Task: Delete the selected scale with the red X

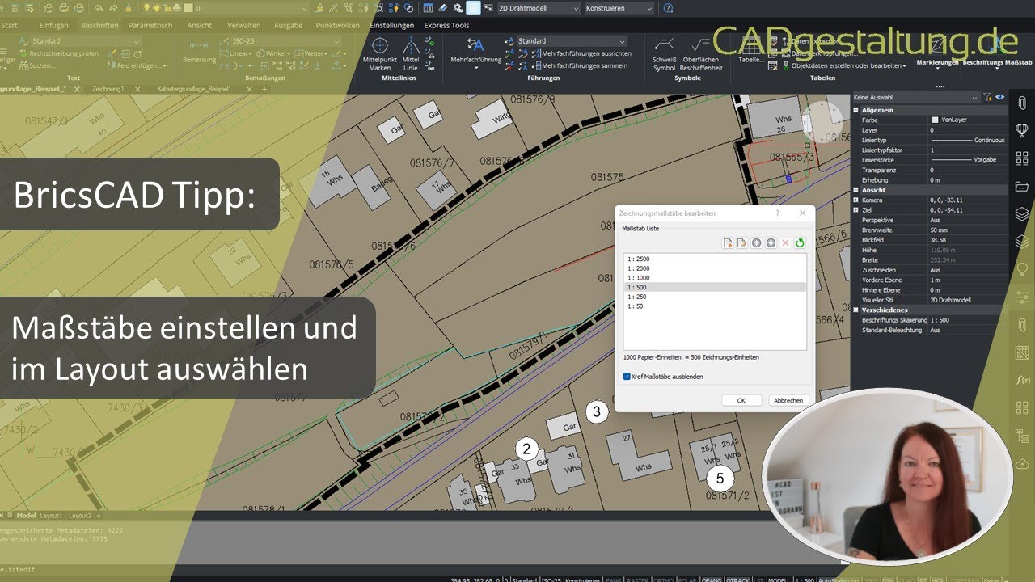Action: (x=785, y=242)
